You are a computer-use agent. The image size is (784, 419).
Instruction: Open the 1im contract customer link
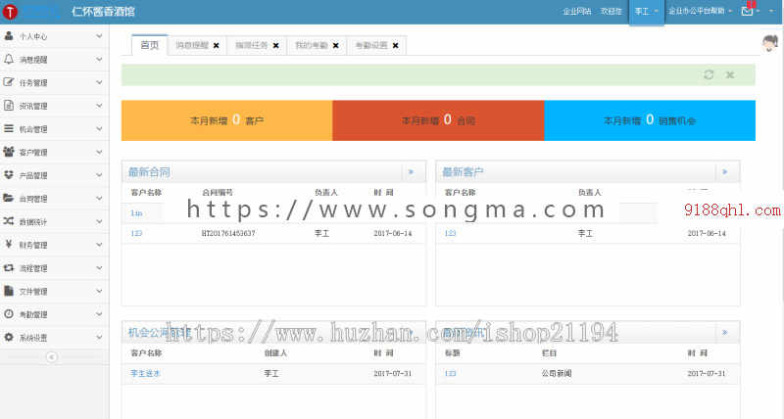136,213
